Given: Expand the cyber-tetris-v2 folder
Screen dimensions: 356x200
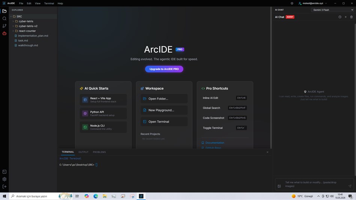Looking at the screenshot, I should (13, 26).
